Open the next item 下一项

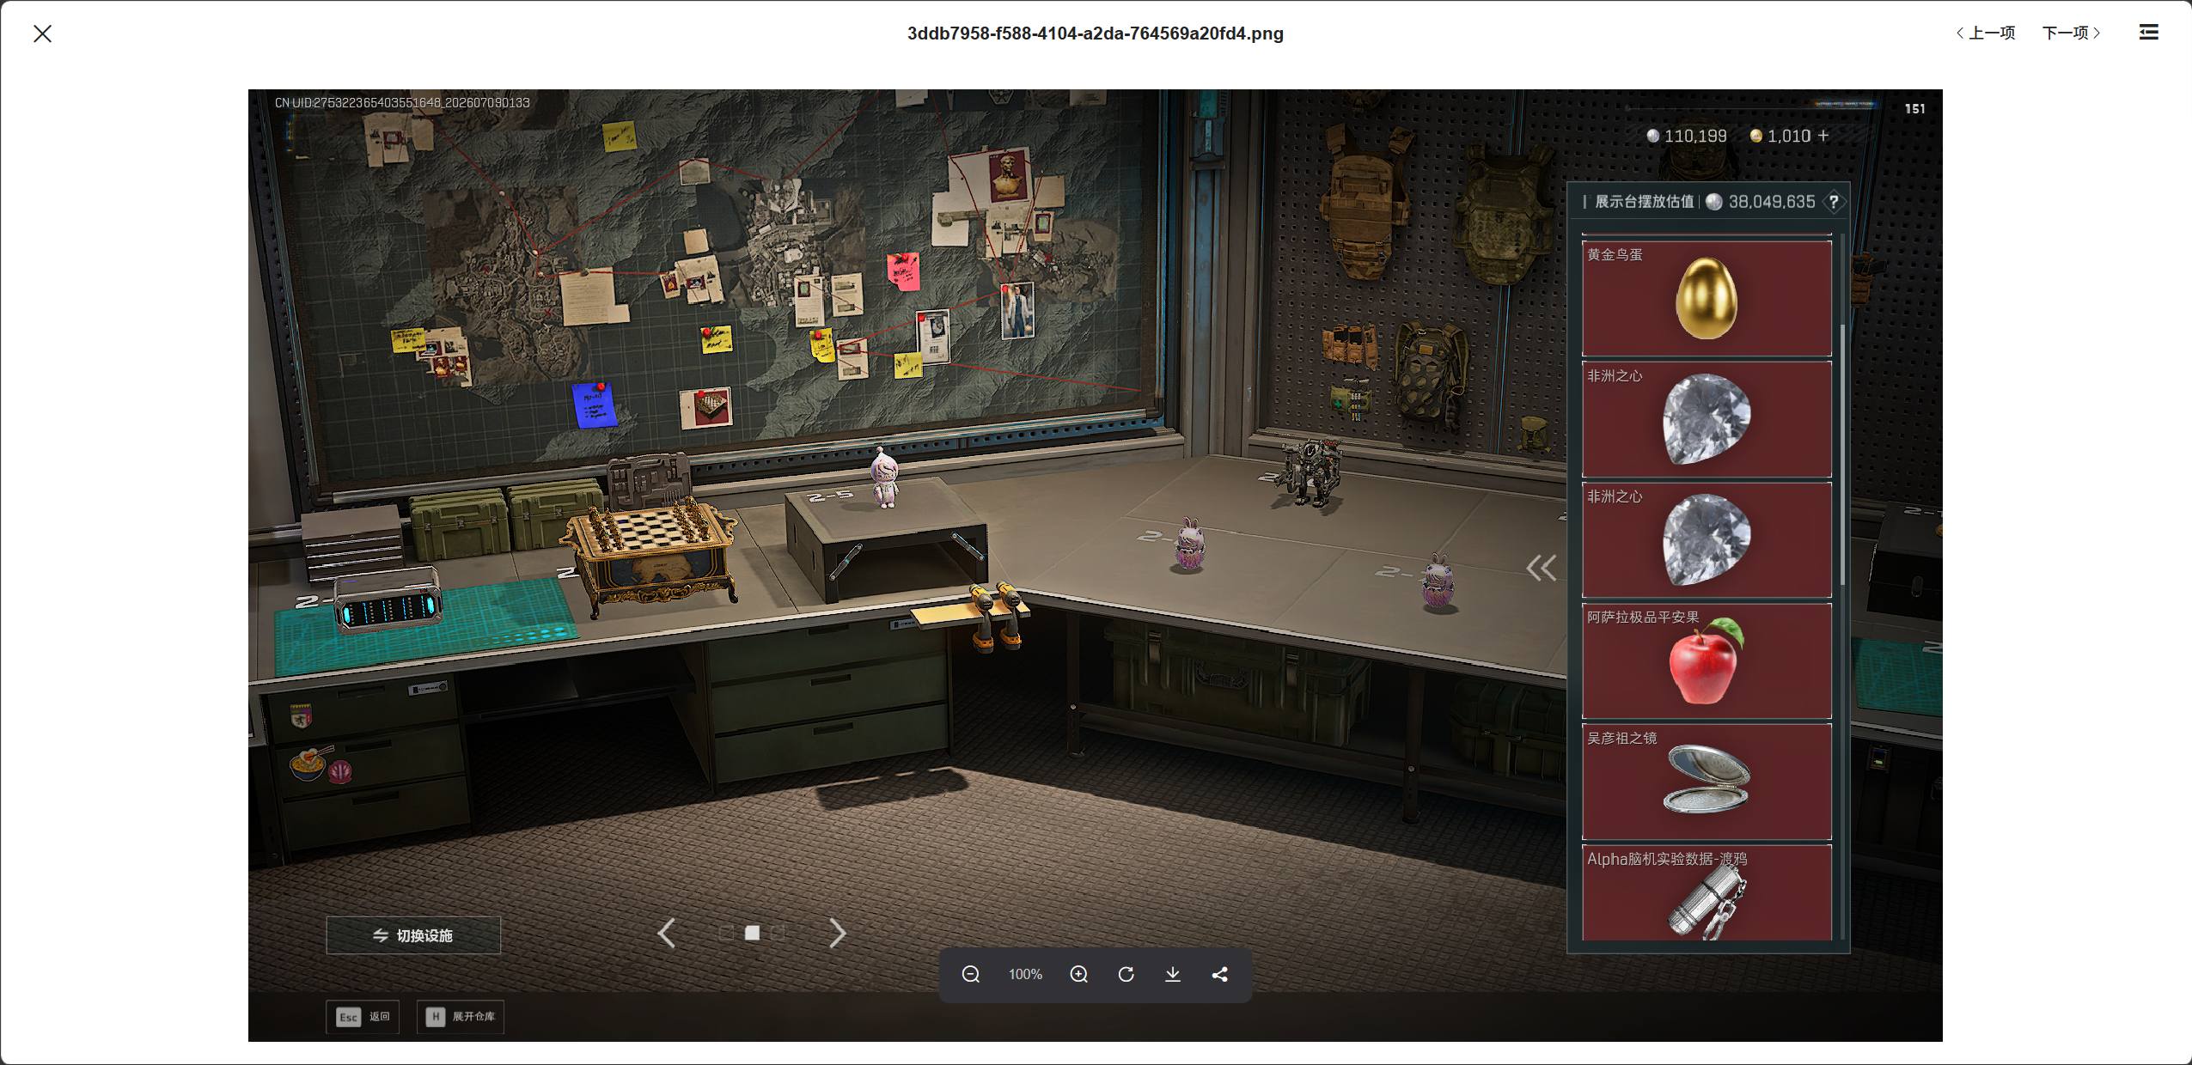pos(2072,33)
